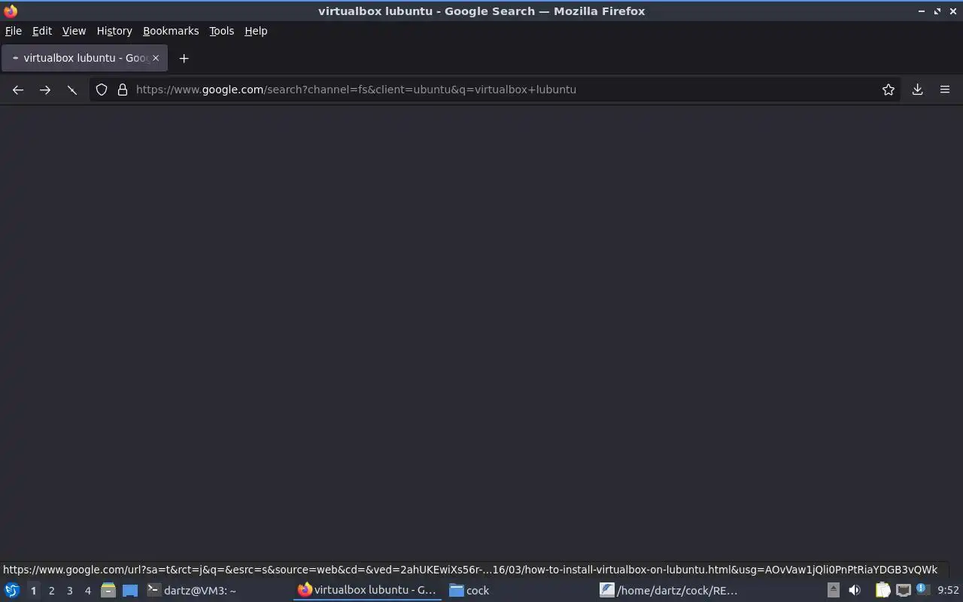
Task: Open the File menu
Action: 14,31
